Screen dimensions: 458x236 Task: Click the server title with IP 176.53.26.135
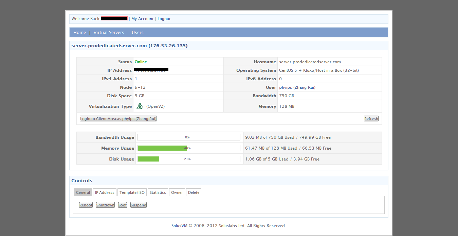[129, 46]
